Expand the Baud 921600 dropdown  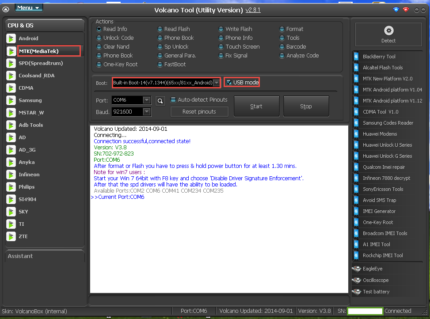(147, 111)
